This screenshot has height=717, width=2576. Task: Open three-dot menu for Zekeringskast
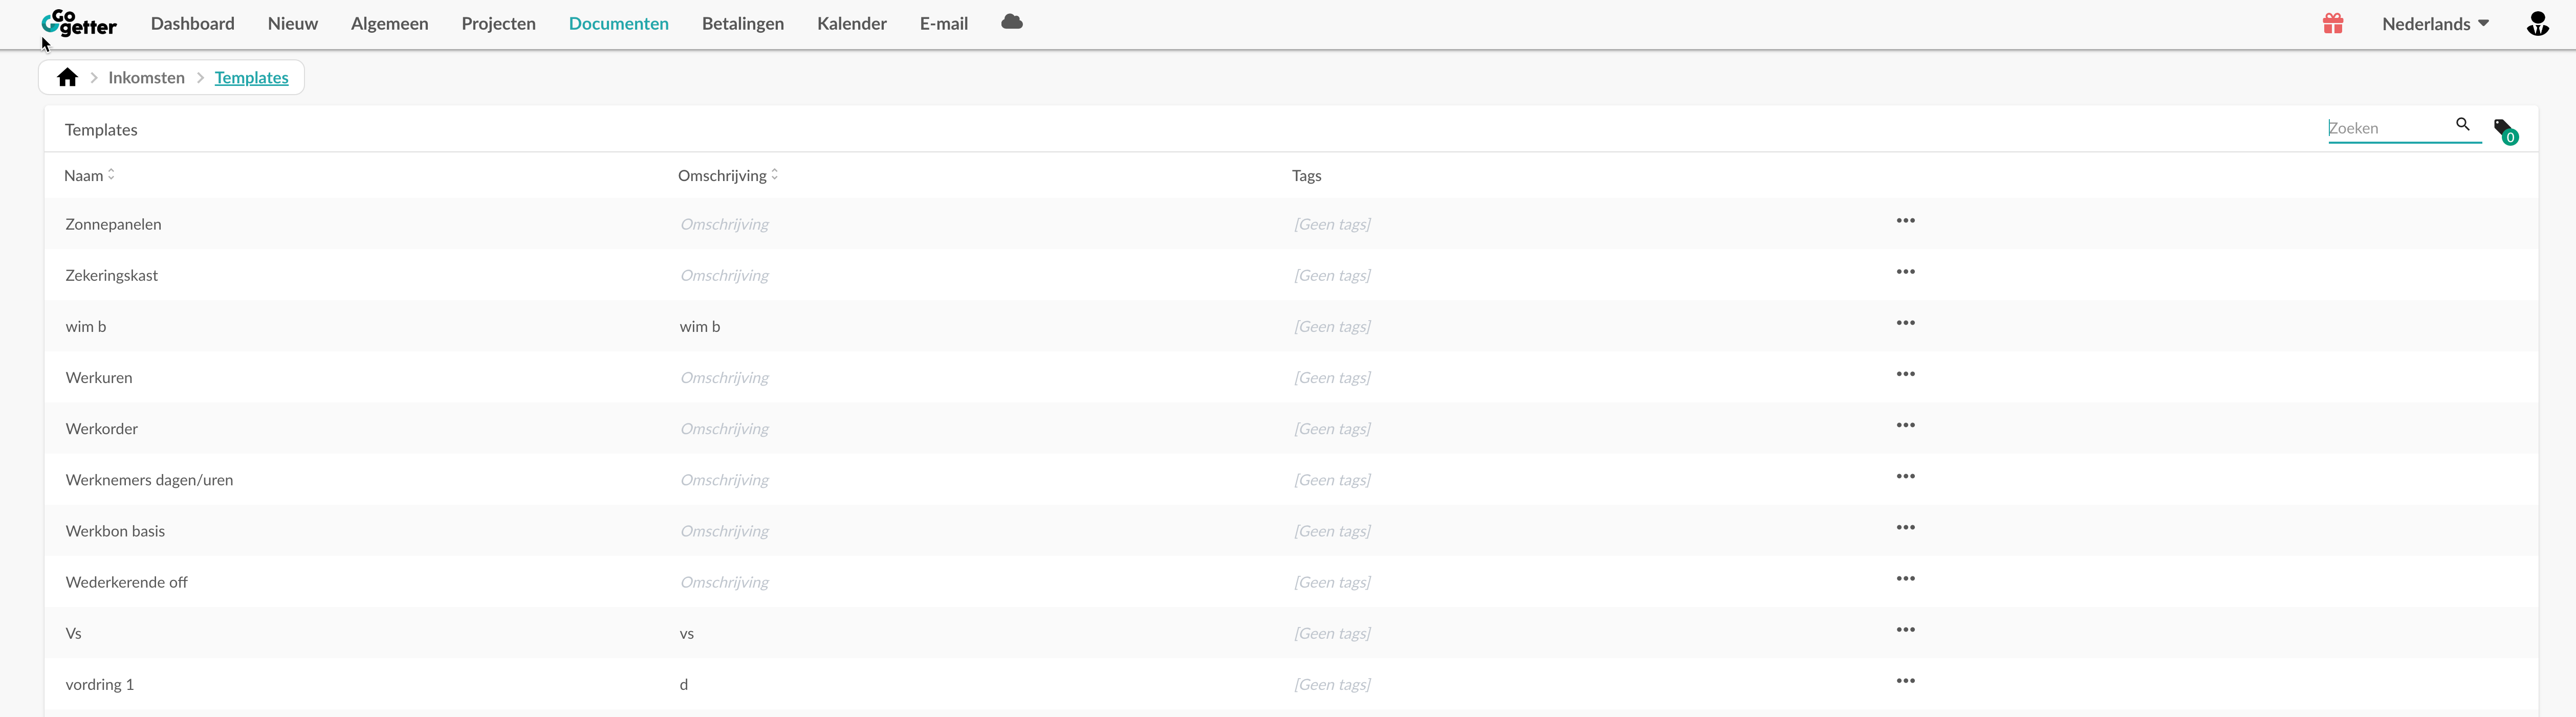coord(1905,272)
